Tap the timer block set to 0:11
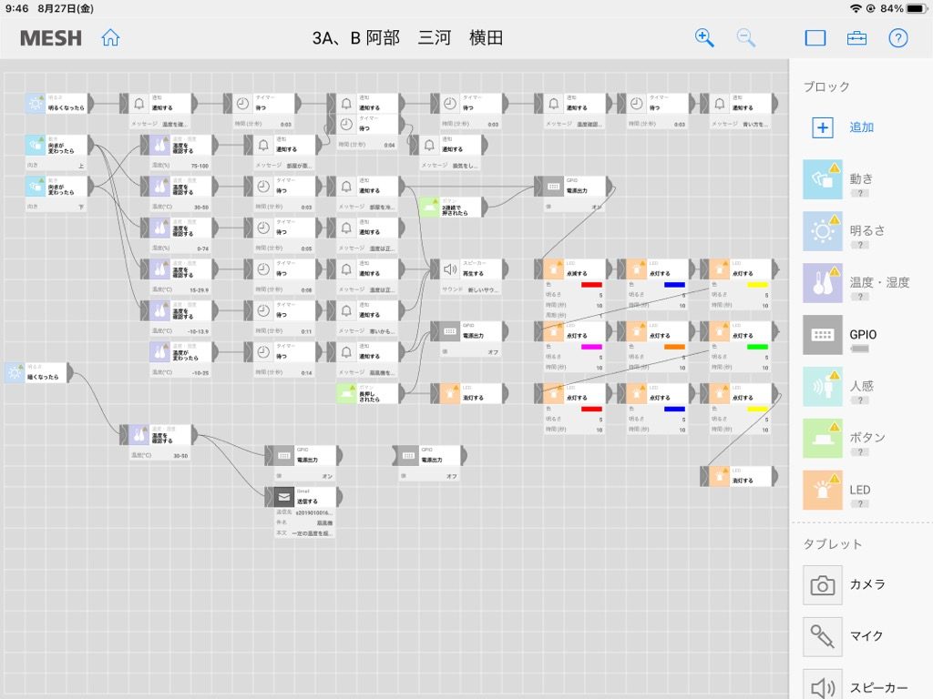Viewport: 933px width, 699px height. tap(282, 310)
